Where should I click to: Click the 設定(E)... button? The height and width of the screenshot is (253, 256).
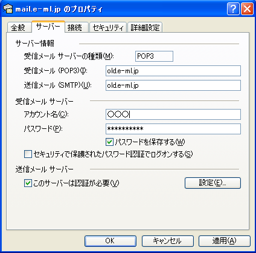coord(213,183)
